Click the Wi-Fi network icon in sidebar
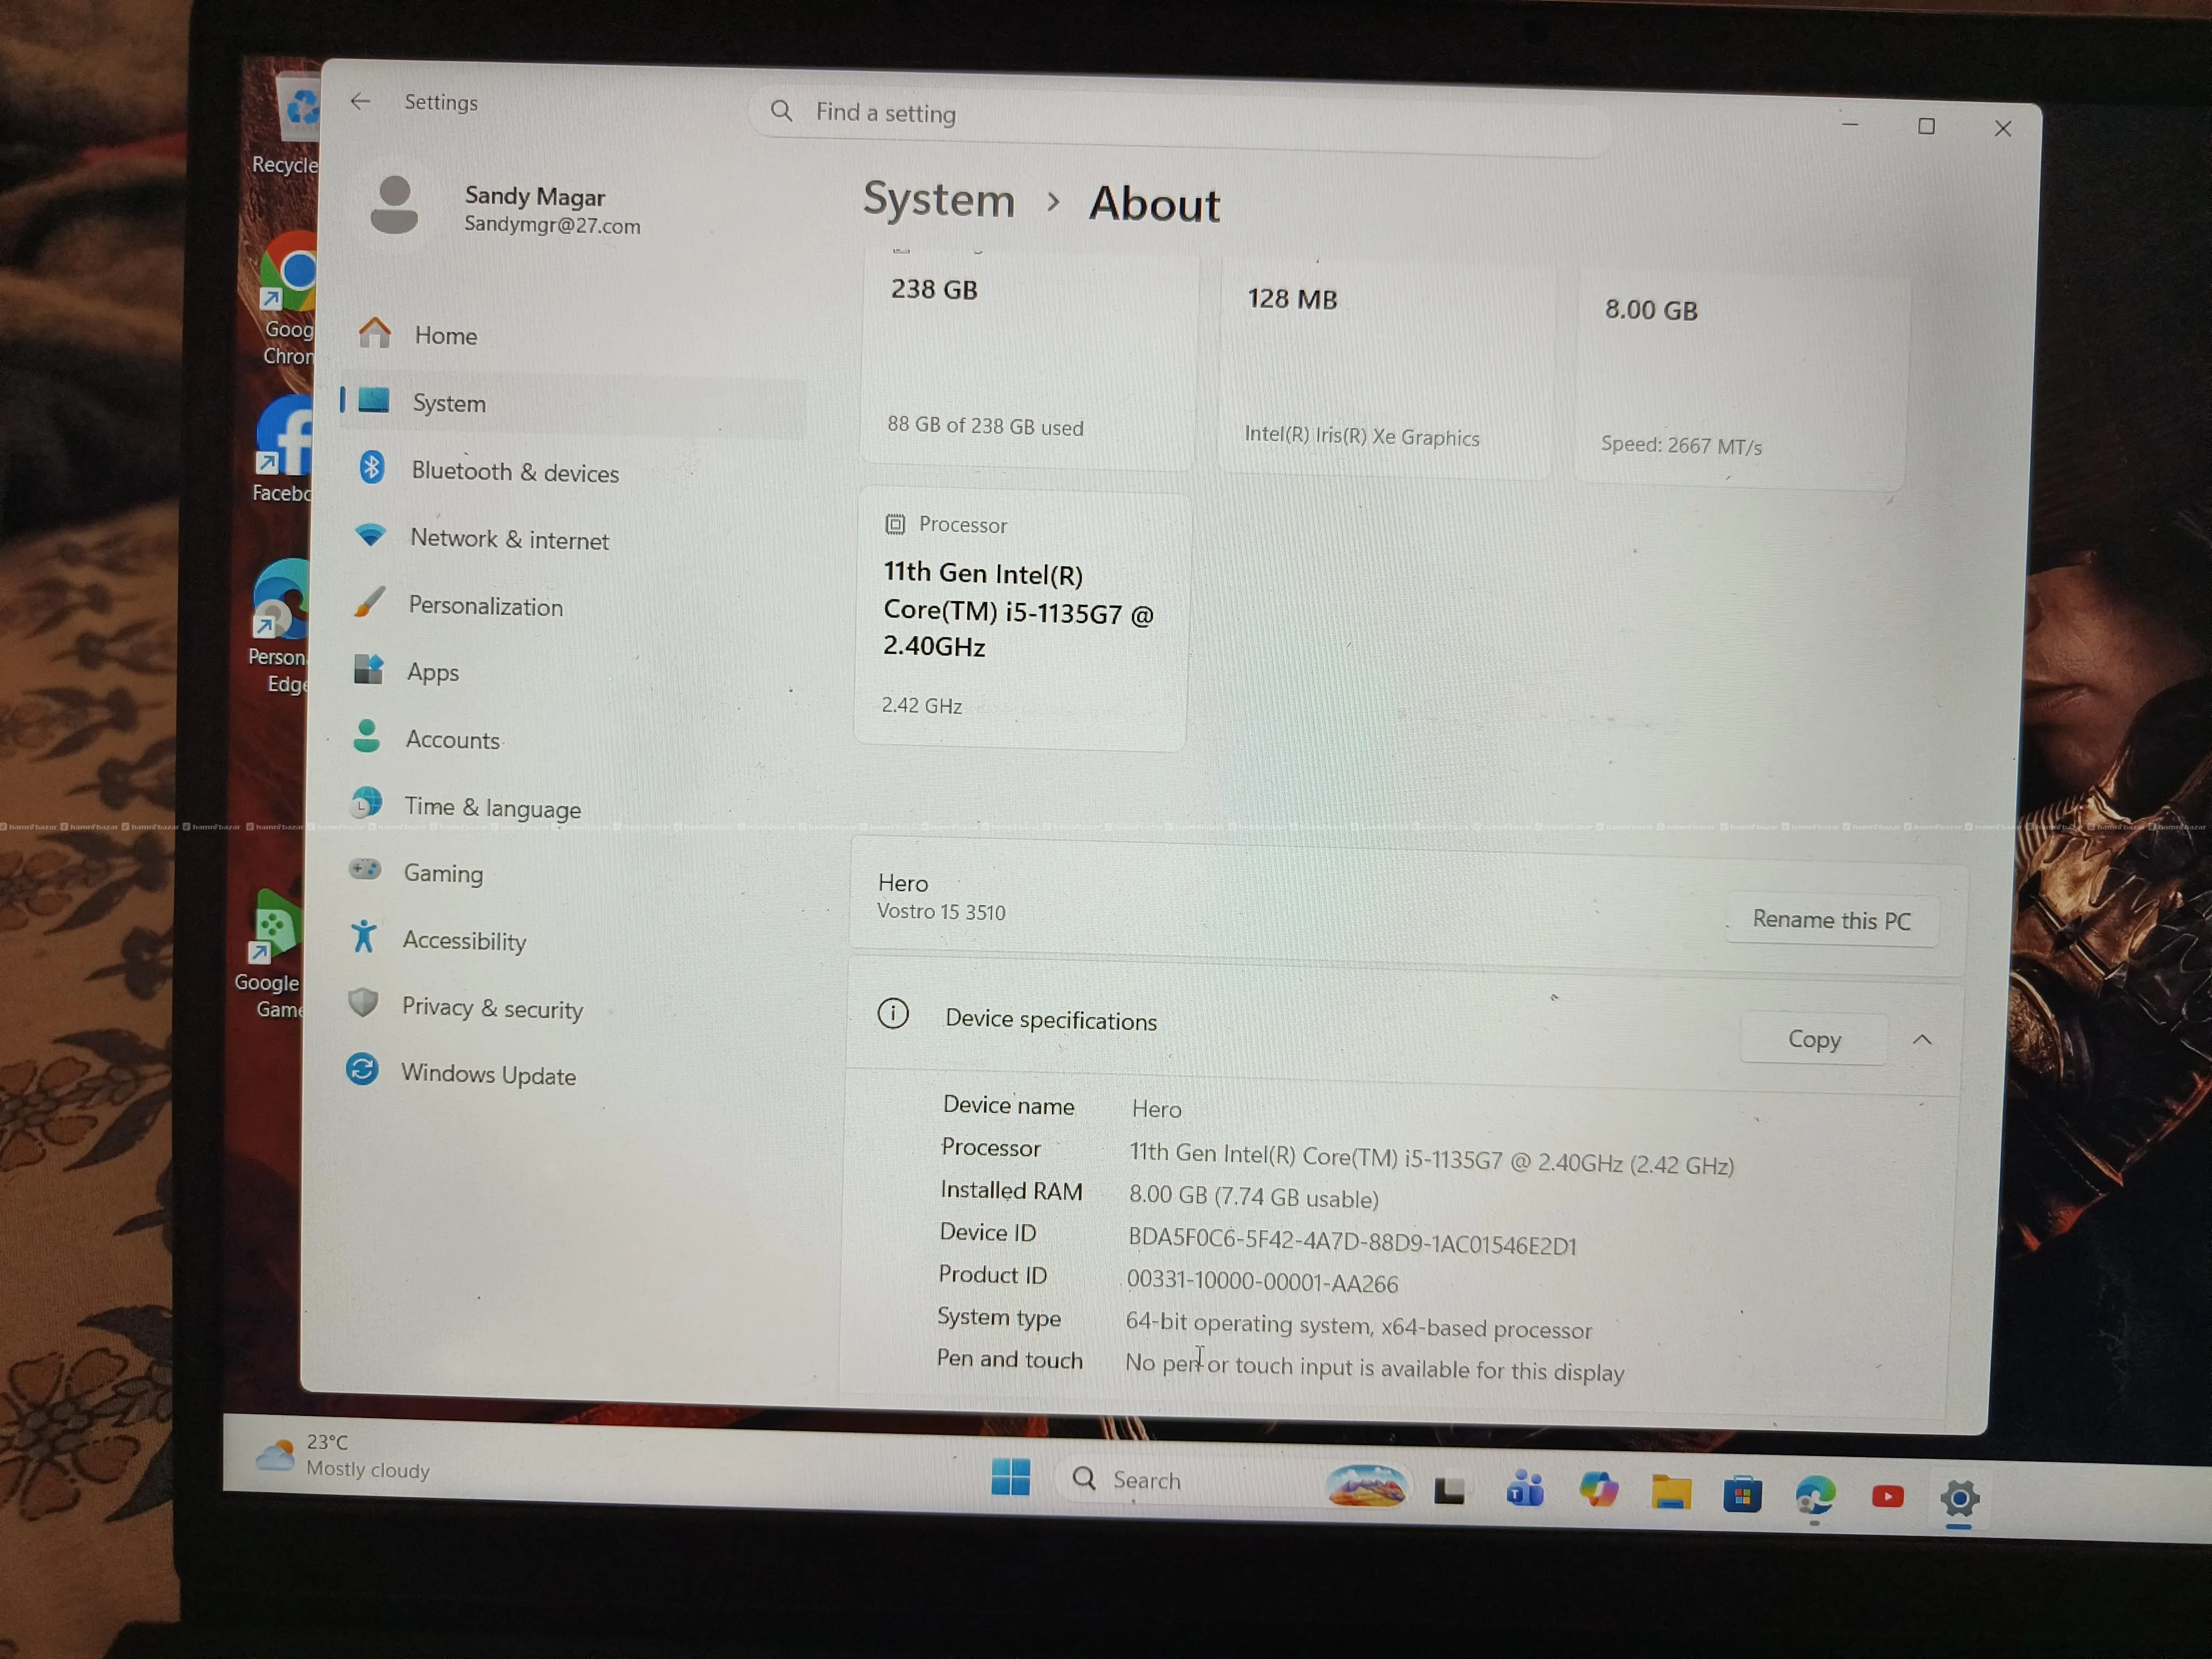 [x=370, y=534]
